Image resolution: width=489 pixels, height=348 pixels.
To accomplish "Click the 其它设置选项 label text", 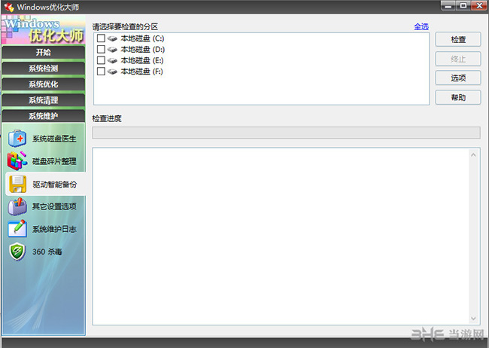I will pos(54,206).
